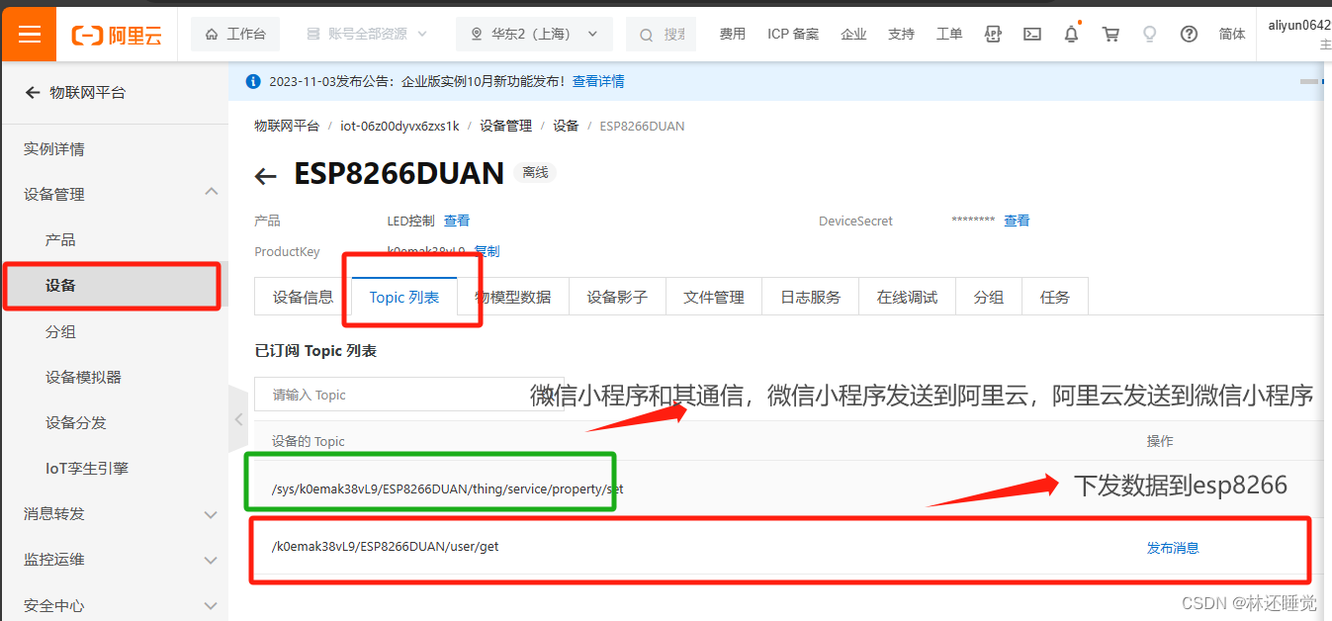Click the search box in the header
1332x621 pixels.
662,34
